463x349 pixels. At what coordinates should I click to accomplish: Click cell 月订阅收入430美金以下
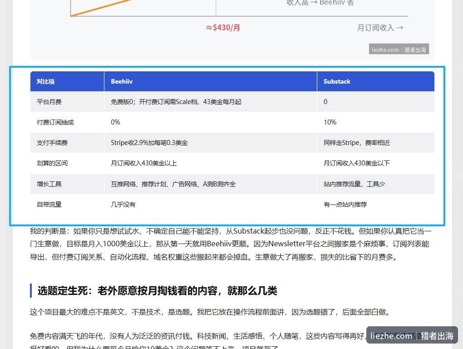(375, 163)
